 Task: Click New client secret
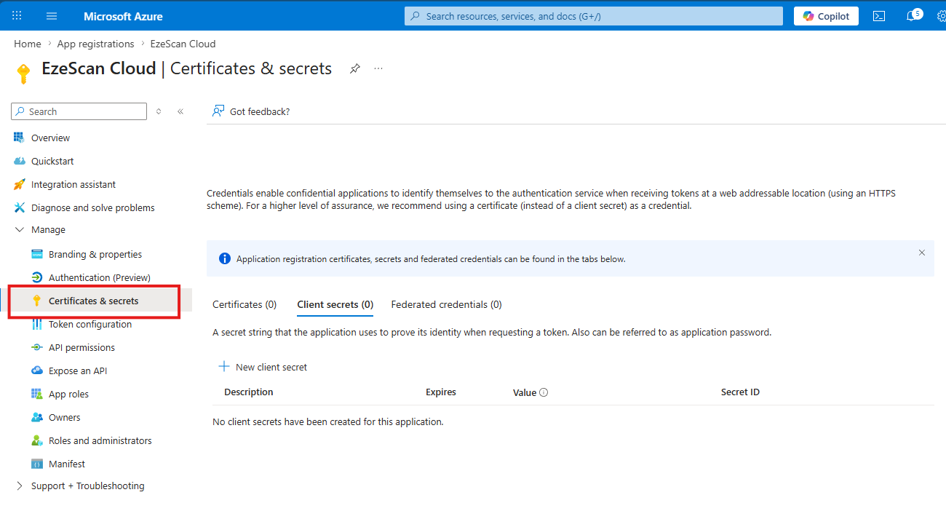(x=263, y=367)
